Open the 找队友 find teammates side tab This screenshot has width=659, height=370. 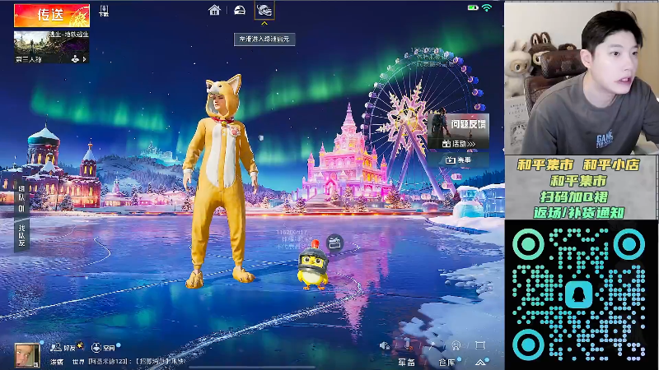21,235
